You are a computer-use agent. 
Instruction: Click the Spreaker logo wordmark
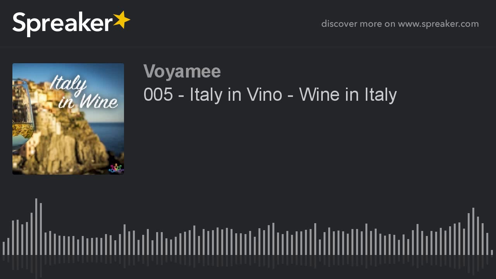coord(62,24)
